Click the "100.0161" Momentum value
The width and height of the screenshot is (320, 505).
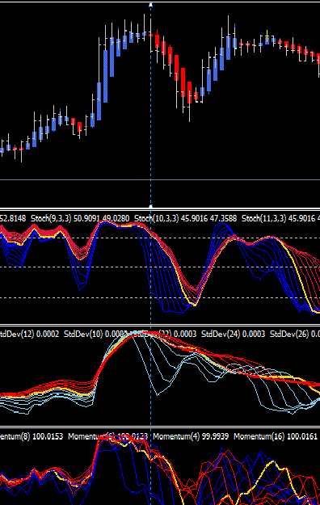point(302,436)
